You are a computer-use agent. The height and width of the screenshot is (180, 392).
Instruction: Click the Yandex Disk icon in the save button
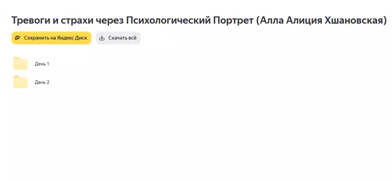(x=17, y=38)
